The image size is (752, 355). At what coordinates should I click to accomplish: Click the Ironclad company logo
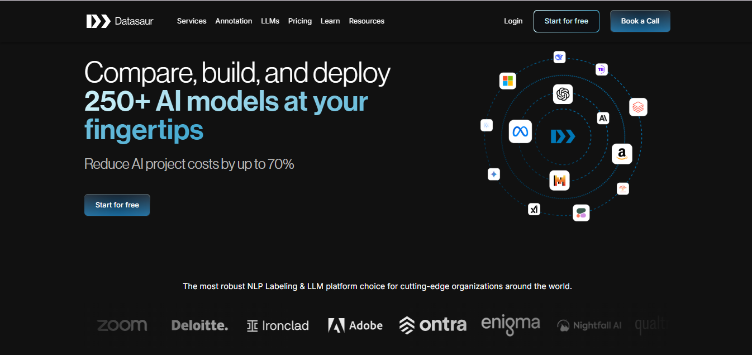278,325
